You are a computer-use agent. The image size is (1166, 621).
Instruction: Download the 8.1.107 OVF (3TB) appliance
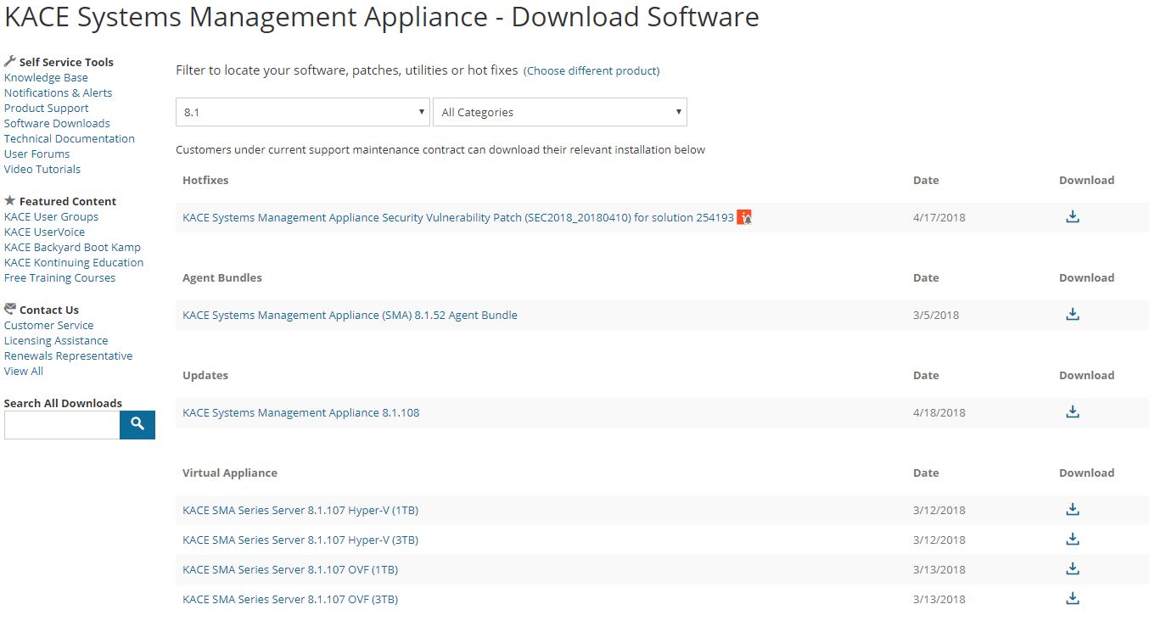pyautogui.click(x=1073, y=598)
